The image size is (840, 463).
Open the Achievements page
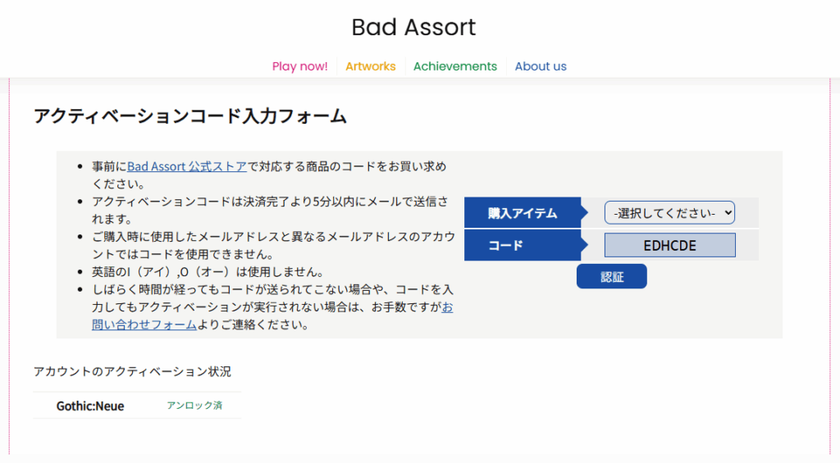pos(454,66)
